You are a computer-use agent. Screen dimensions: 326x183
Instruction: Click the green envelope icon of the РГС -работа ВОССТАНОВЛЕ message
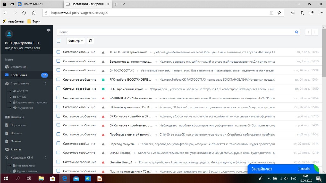click(x=103, y=80)
